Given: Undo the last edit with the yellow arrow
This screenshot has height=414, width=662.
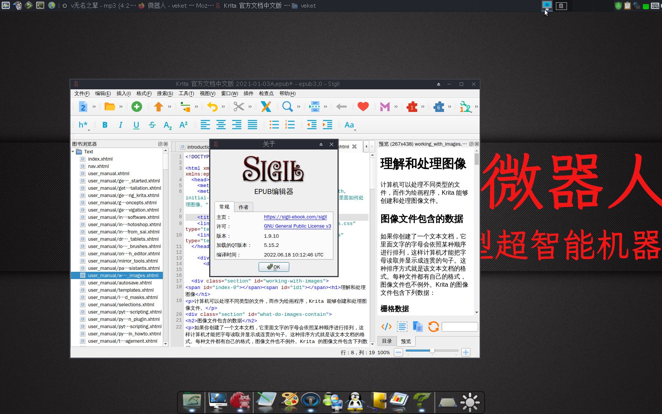Looking at the screenshot, I should [x=212, y=107].
